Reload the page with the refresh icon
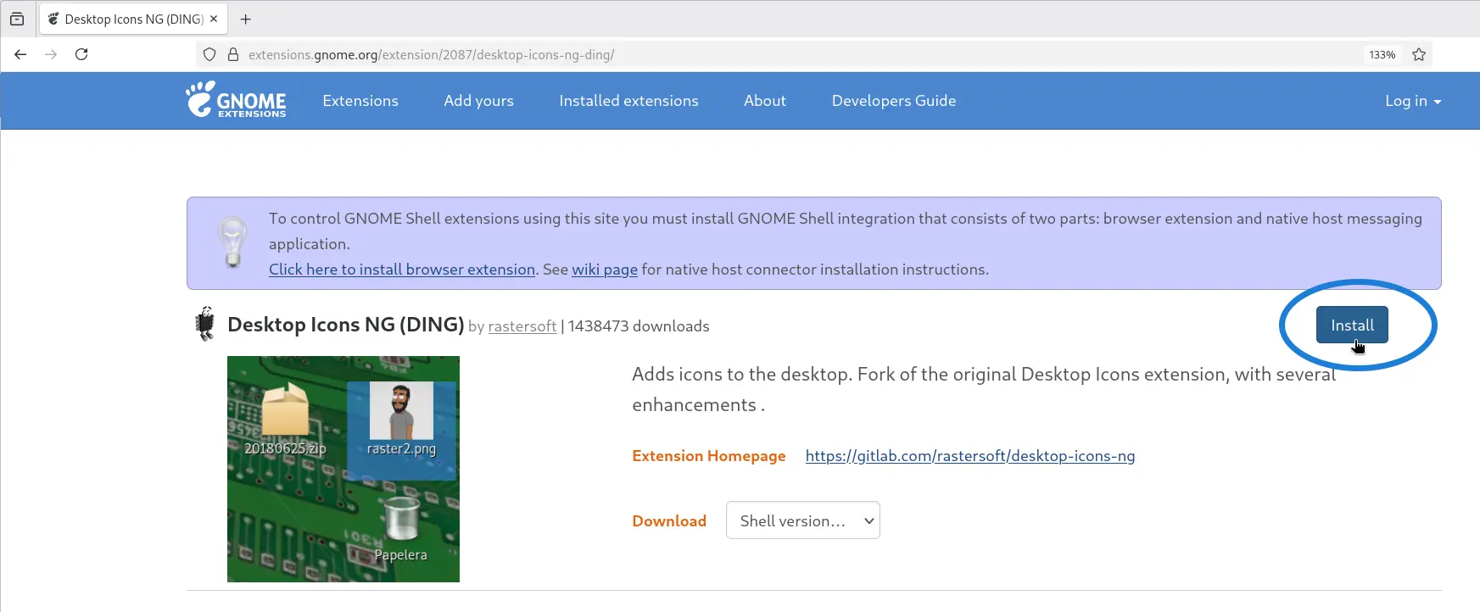1480x612 pixels. 81,54
